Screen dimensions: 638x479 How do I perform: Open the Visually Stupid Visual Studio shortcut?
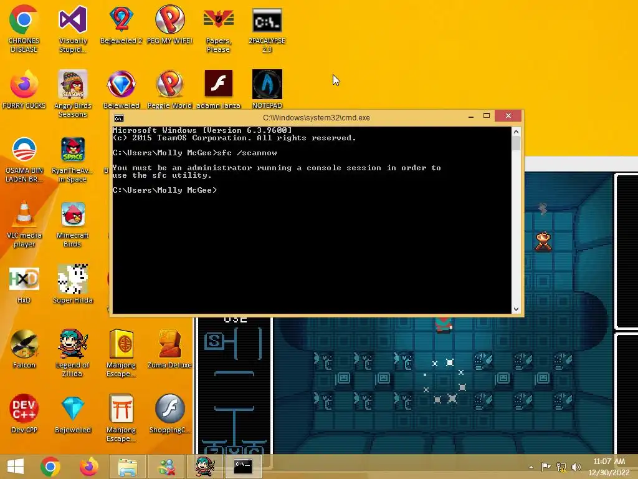tap(73, 29)
